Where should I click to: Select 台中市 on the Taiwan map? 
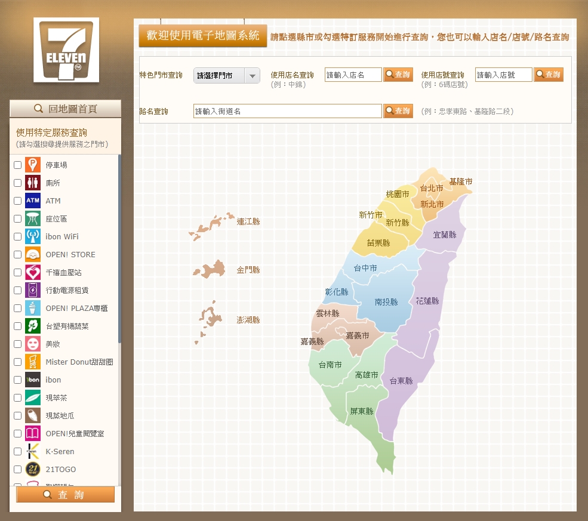pyautogui.click(x=365, y=269)
